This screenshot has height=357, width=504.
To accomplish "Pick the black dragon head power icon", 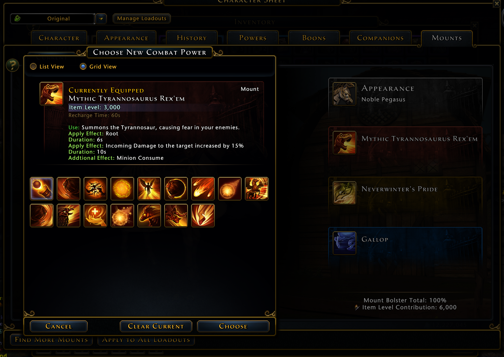I will coord(68,216).
